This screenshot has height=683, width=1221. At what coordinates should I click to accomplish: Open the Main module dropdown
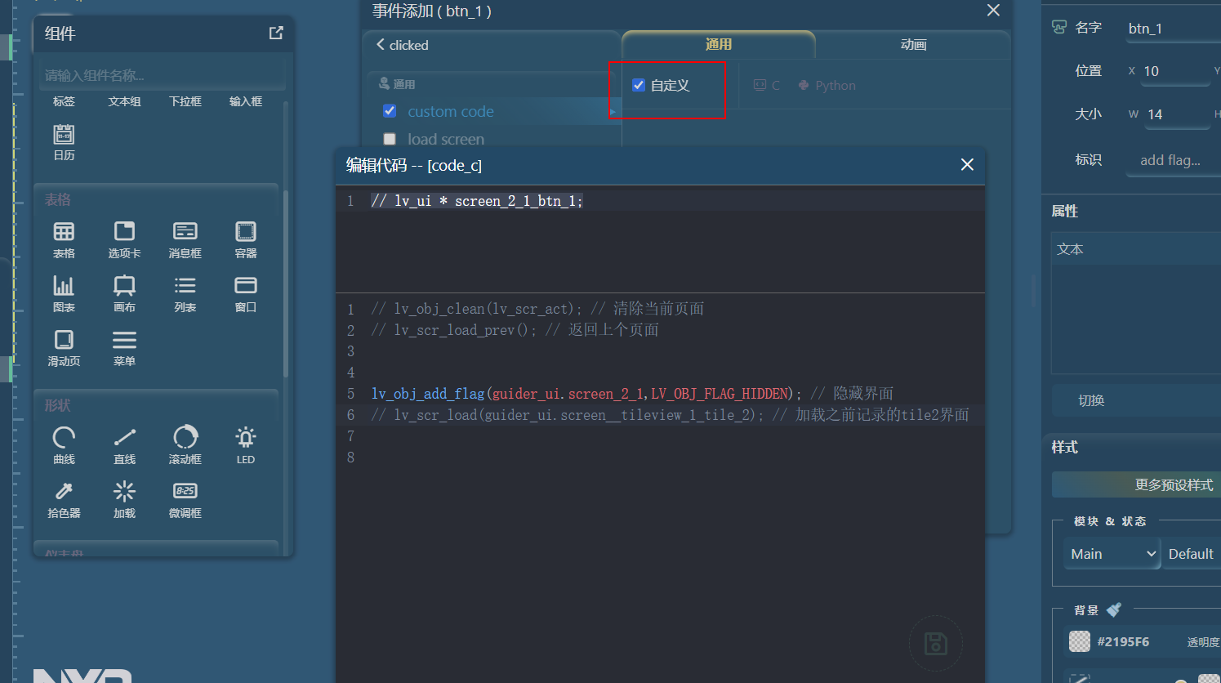pyautogui.click(x=1111, y=553)
